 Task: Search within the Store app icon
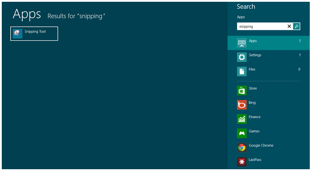pos(242,91)
